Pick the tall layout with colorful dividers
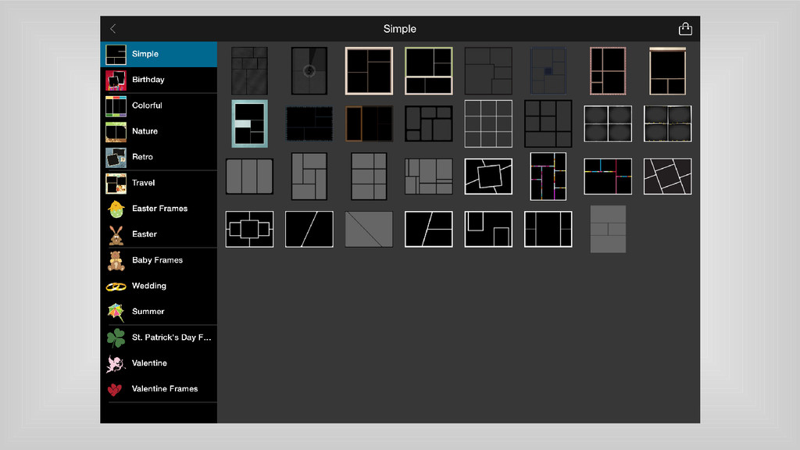The image size is (800, 450). (x=548, y=177)
